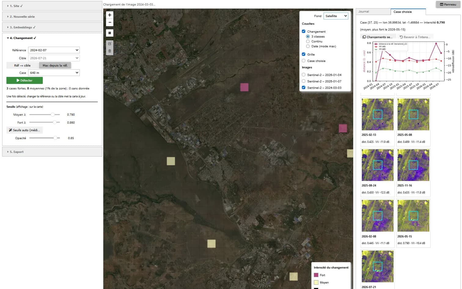Select the 3 classes radio option
This screenshot has width=462, height=289.
308,36
